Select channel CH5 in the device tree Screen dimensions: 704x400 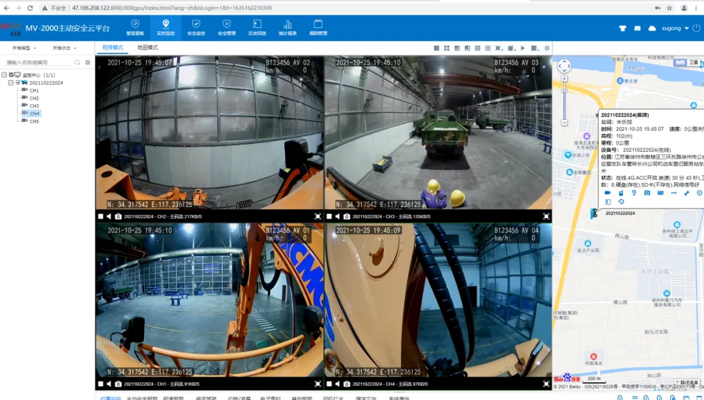[x=34, y=121]
